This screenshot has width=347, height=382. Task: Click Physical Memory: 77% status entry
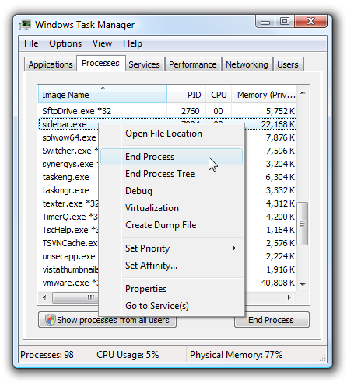(236, 355)
